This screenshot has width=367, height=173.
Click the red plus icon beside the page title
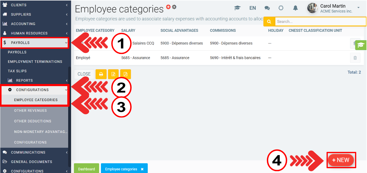point(168,7)
